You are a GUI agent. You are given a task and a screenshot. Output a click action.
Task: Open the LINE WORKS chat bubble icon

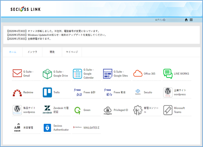[168, 74]
